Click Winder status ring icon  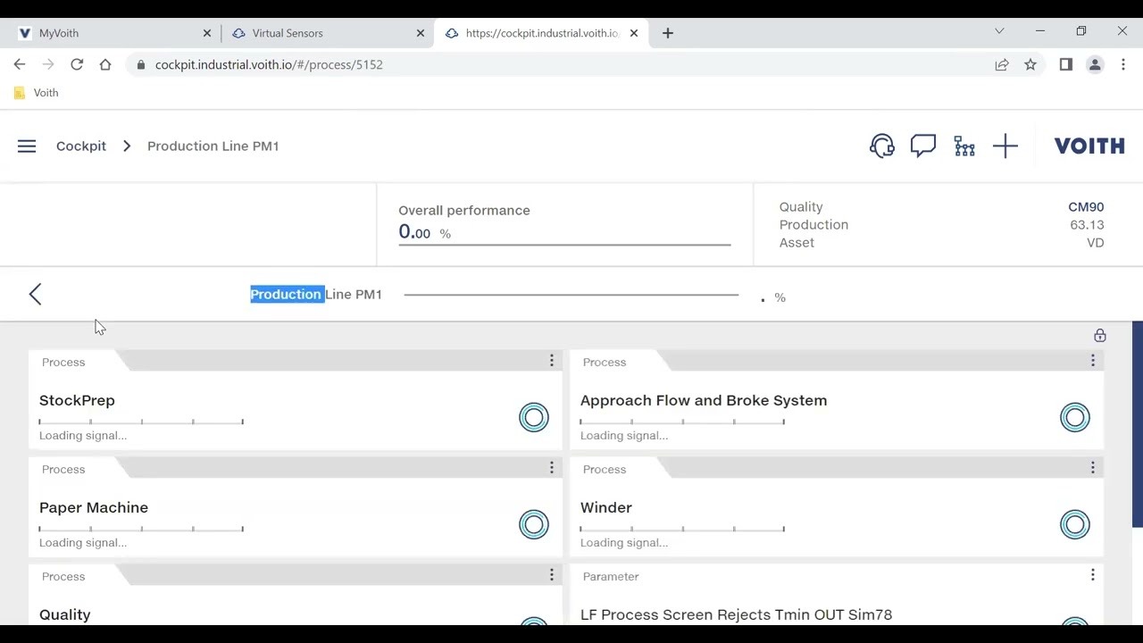tap(1075, 524)
